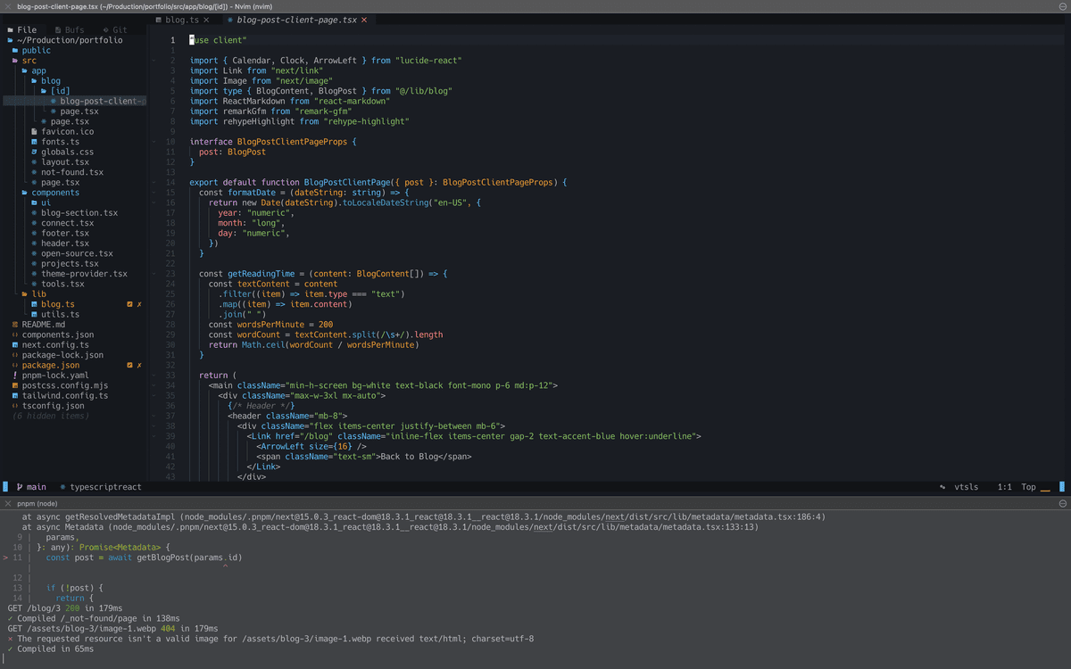Click the folder icon of public
This screenshot has height=669, width=1071.
(x=14, y=49)
